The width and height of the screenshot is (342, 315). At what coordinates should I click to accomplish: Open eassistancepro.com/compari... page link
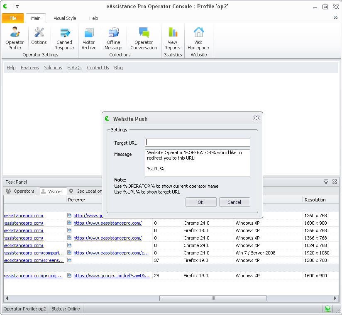pos(34,253)
